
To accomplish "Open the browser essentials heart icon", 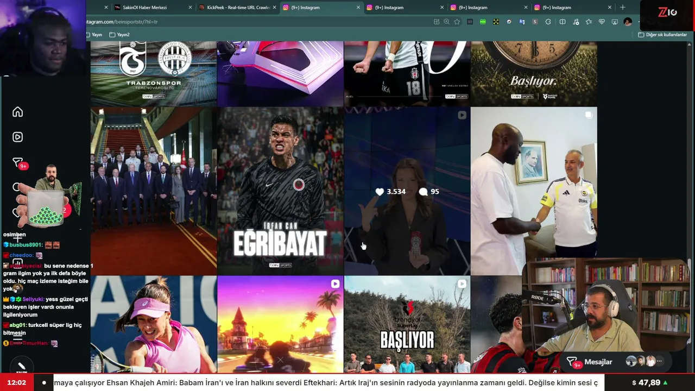I will tap(602, 22).
